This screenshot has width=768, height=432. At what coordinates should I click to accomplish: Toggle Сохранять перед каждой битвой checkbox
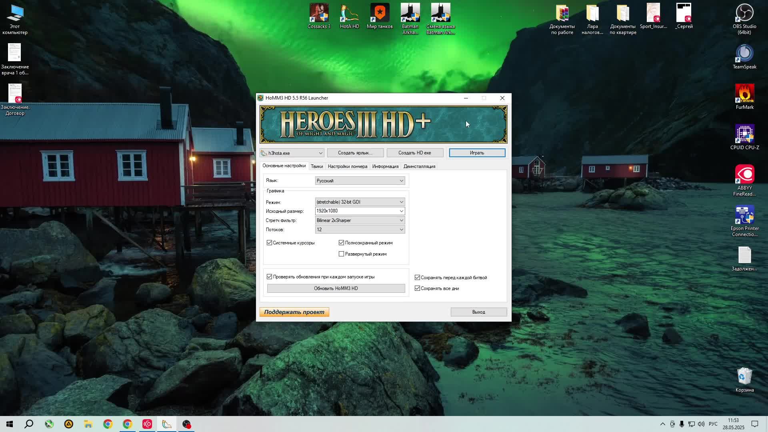(x=417, y=278)
